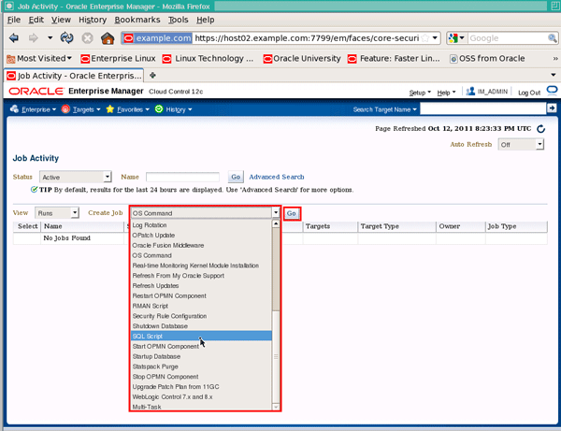The image size is (561, 431).
Task: Open the search engine selector dropdown
Action: coord(457,38)
